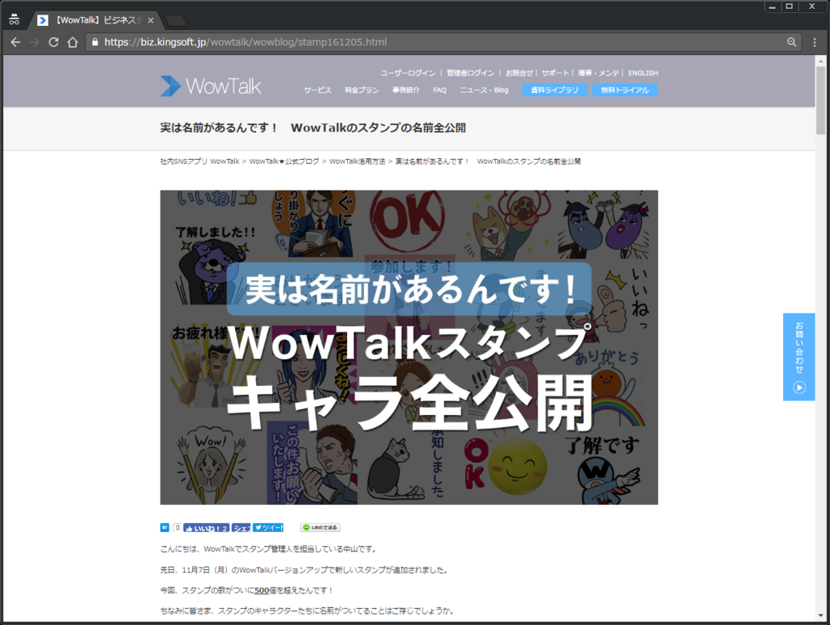
Task: Click the play arrow icon on お問い合わせ tab
Action: (799, 387)
